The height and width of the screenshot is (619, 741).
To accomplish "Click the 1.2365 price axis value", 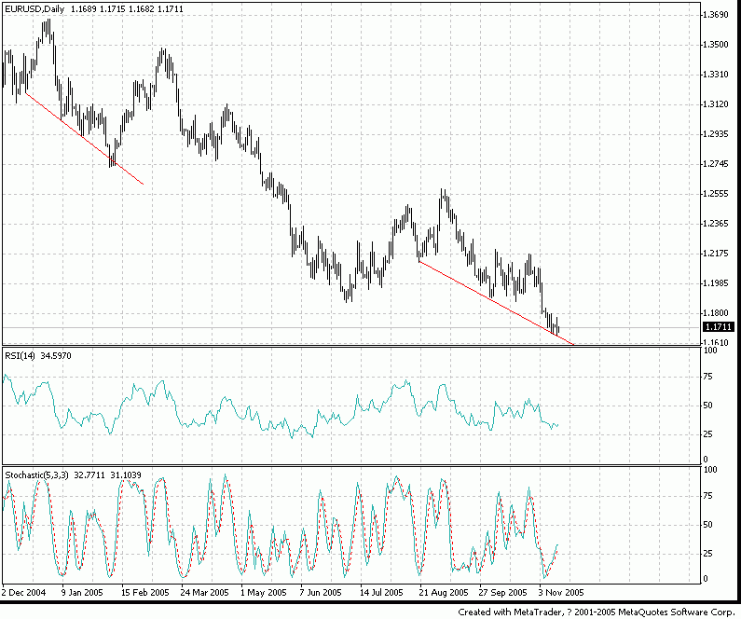I will pos(716,224).
